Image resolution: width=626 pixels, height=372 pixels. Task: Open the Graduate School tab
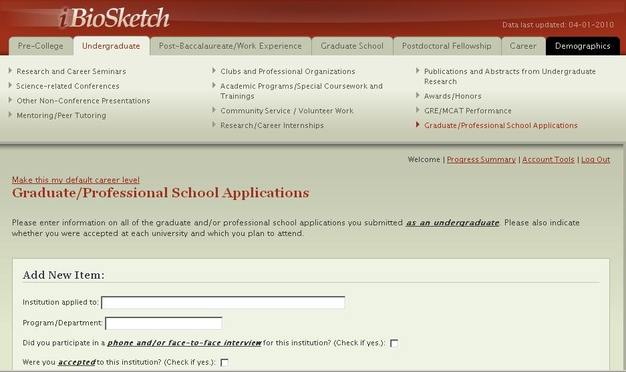click(x=352, y=46)
